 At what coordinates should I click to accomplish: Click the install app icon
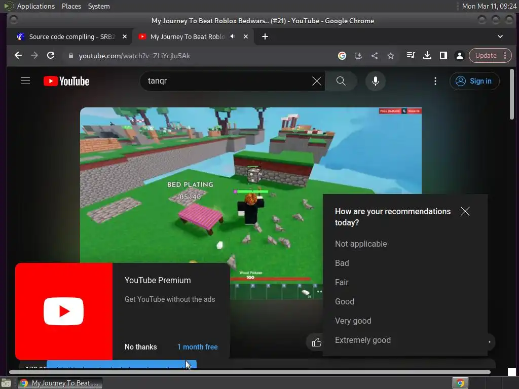pos(358,56)
